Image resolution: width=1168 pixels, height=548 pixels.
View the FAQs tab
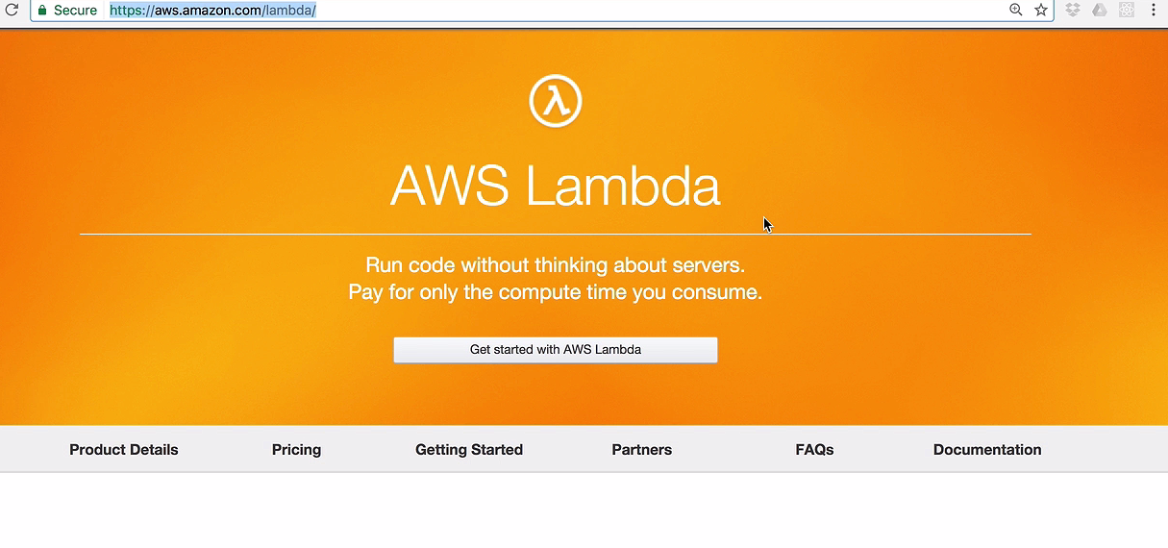tap(814, 449)
